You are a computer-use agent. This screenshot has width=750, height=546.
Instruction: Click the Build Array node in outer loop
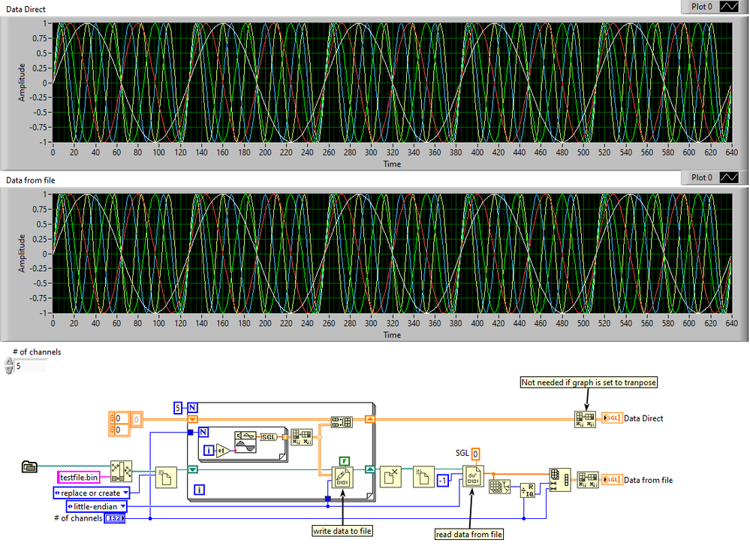coord(342,421)
